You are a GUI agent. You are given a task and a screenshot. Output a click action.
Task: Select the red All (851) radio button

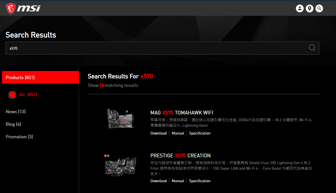[12, 95]
